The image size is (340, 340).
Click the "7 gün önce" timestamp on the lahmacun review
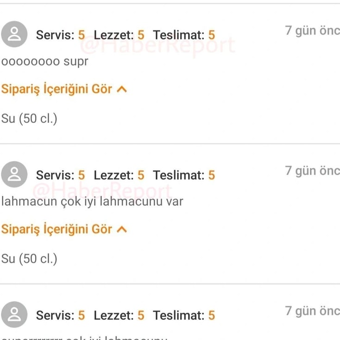tap(313, 171)
